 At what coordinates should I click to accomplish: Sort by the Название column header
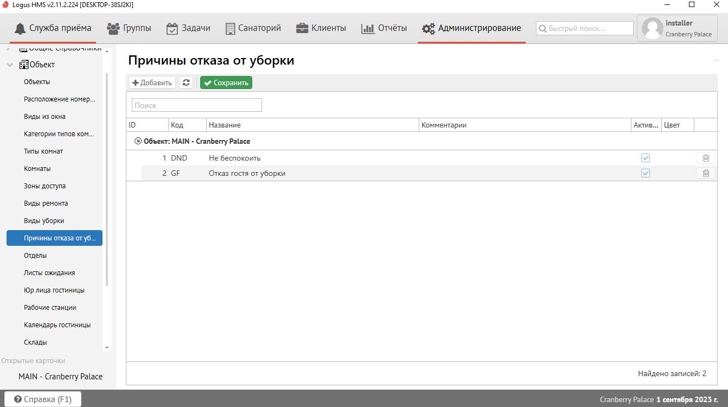click(x=313, y=125)
